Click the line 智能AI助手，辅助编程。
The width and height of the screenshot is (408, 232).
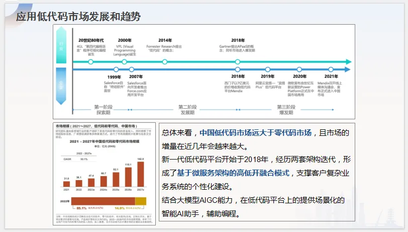pyautogui.click(x=200, y=214)
